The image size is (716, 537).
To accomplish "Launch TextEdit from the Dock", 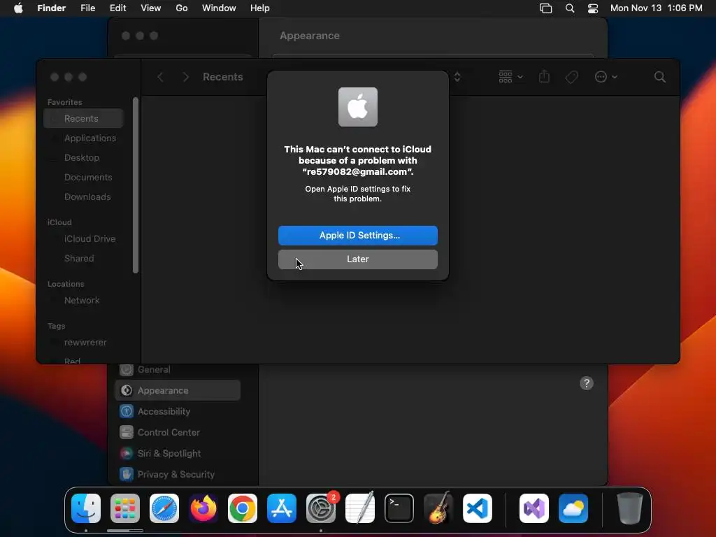I will pyautogui.click(x=360, y=508).
